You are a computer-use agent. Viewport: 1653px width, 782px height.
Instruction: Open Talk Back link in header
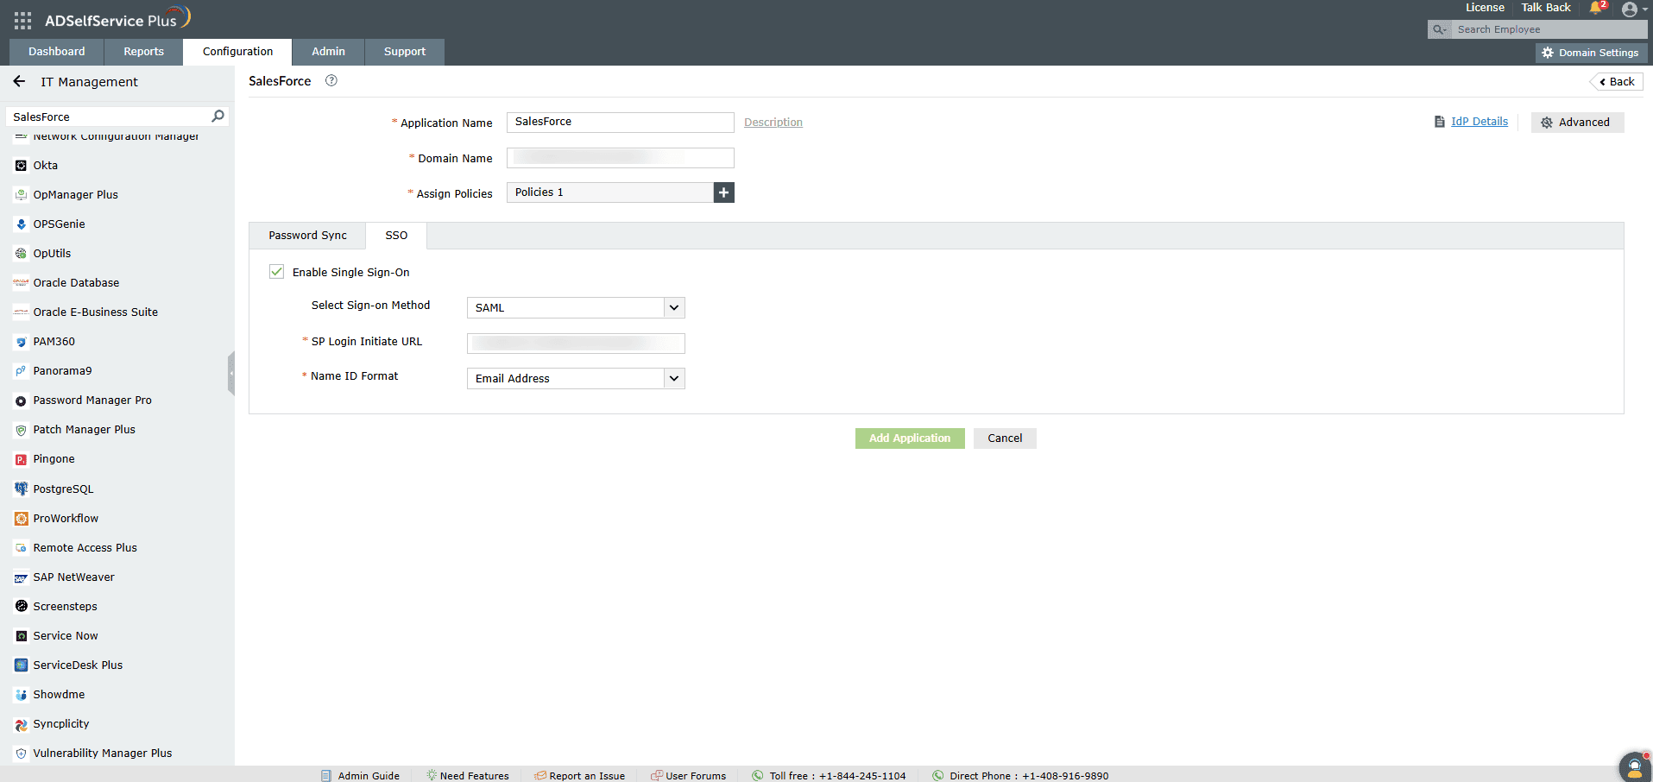click(1546, 8)
